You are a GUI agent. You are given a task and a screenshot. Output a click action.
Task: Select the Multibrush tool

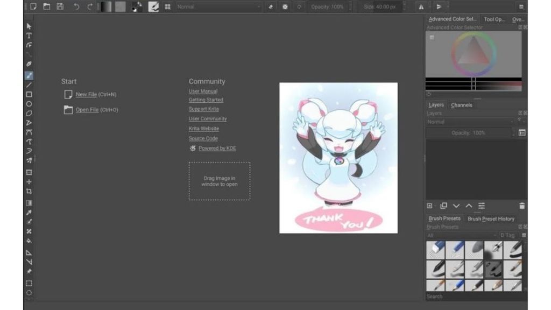click(x=29, y=160)
